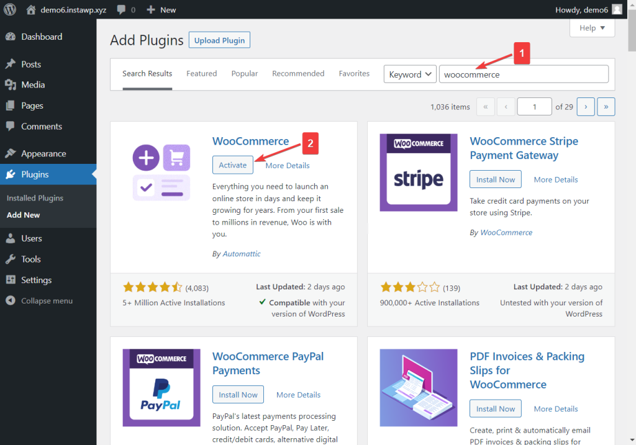636x445 pixels.
Task: Click the Collapse menu label
Action: coord(47,301)
